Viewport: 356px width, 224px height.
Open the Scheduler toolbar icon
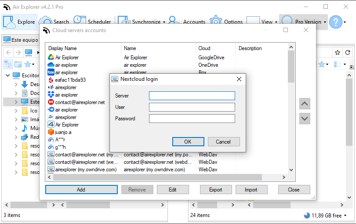point(80,20)
